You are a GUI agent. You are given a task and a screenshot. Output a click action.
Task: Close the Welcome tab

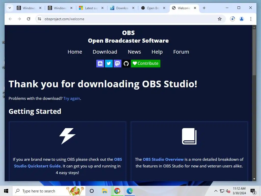click(x=195, y=8)
